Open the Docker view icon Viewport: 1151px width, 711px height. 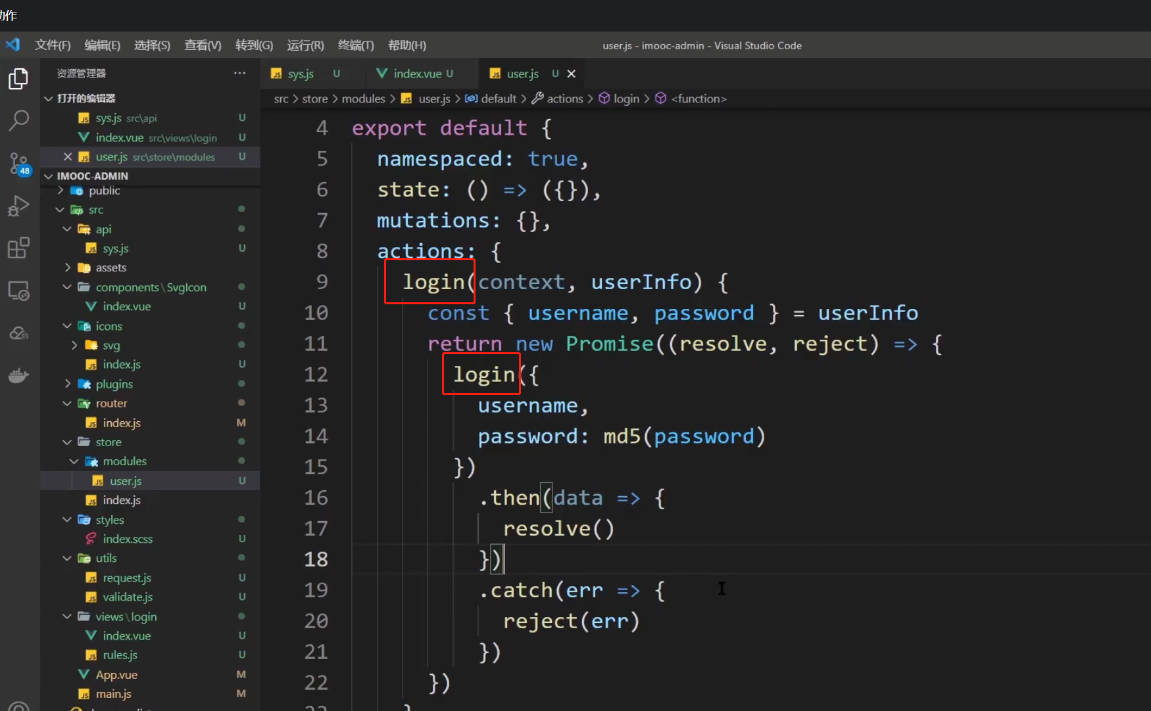(x=18, y=375)
